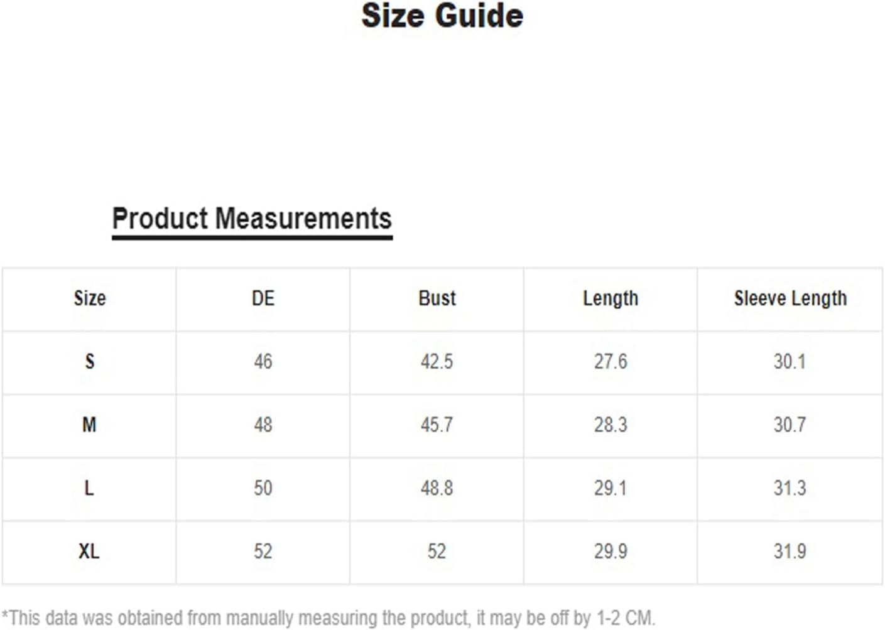Click length value 28.3 for size M

tap(611, 425)
